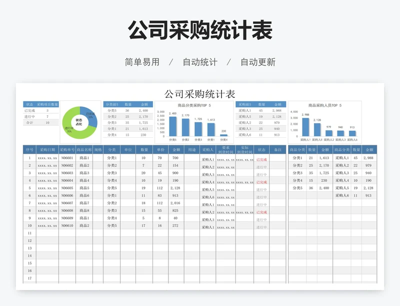Click the 采购单号 column header

point(67,150)
